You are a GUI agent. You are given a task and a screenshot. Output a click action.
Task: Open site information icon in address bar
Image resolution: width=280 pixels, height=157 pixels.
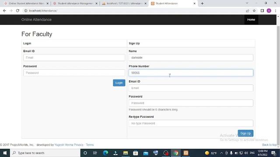tap(26, 10)
